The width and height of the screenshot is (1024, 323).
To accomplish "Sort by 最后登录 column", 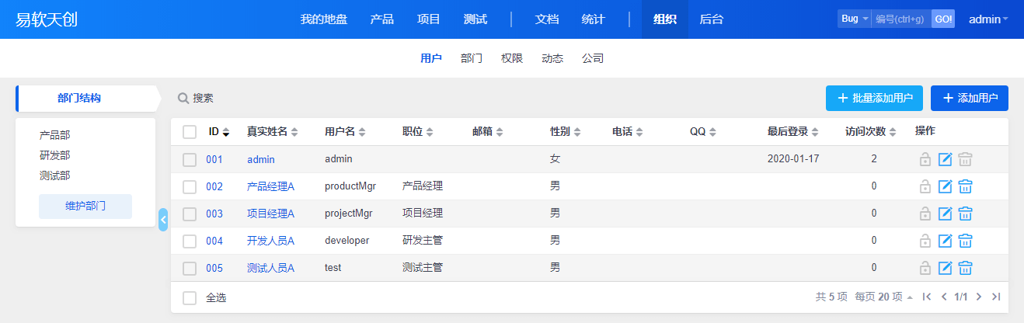I will [x=793, y=132].
